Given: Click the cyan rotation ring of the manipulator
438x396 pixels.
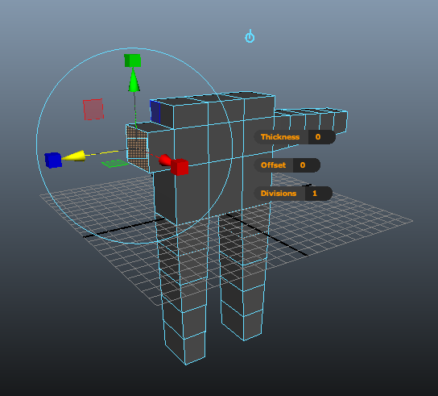Looking at the screenshot, I should click(x=37, y=145).
